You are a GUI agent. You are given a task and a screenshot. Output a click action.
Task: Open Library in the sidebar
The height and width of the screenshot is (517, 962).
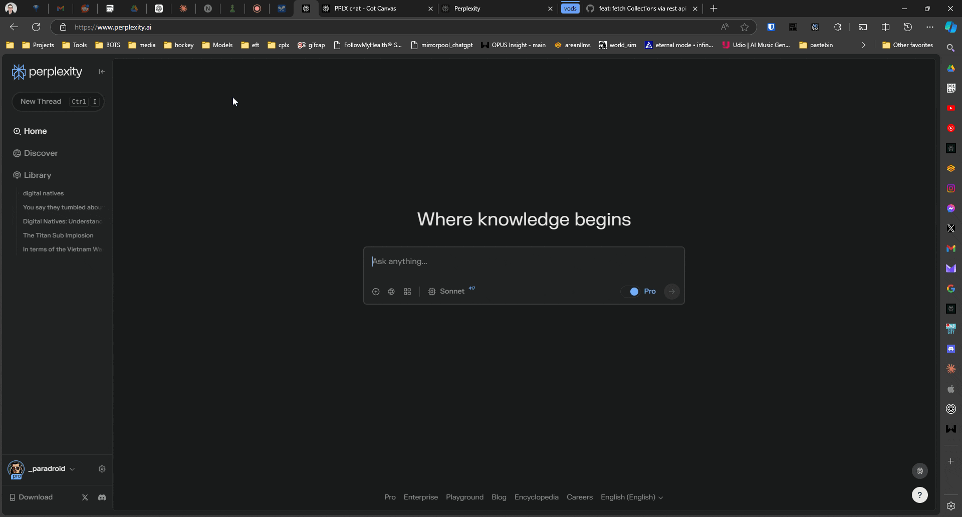33,175
